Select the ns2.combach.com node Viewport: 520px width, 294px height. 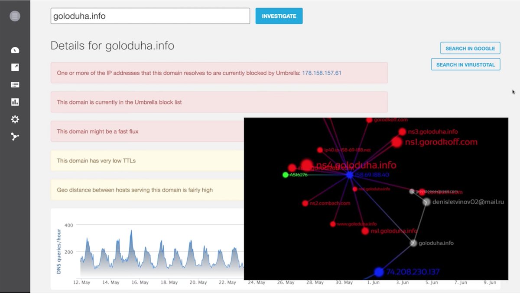coord(305,203)
